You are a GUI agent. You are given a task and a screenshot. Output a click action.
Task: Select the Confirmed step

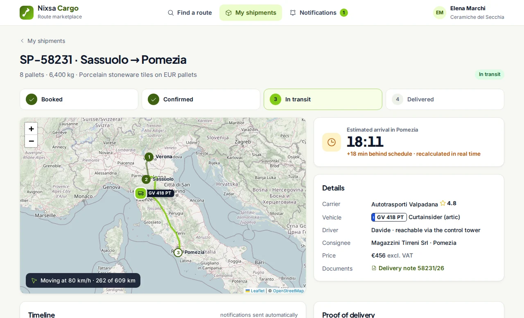[201, 99]
